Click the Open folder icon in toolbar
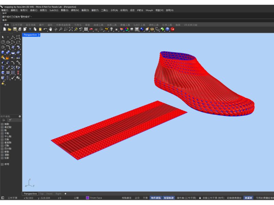This screenshot has height=205, width=274. point(10,29)
